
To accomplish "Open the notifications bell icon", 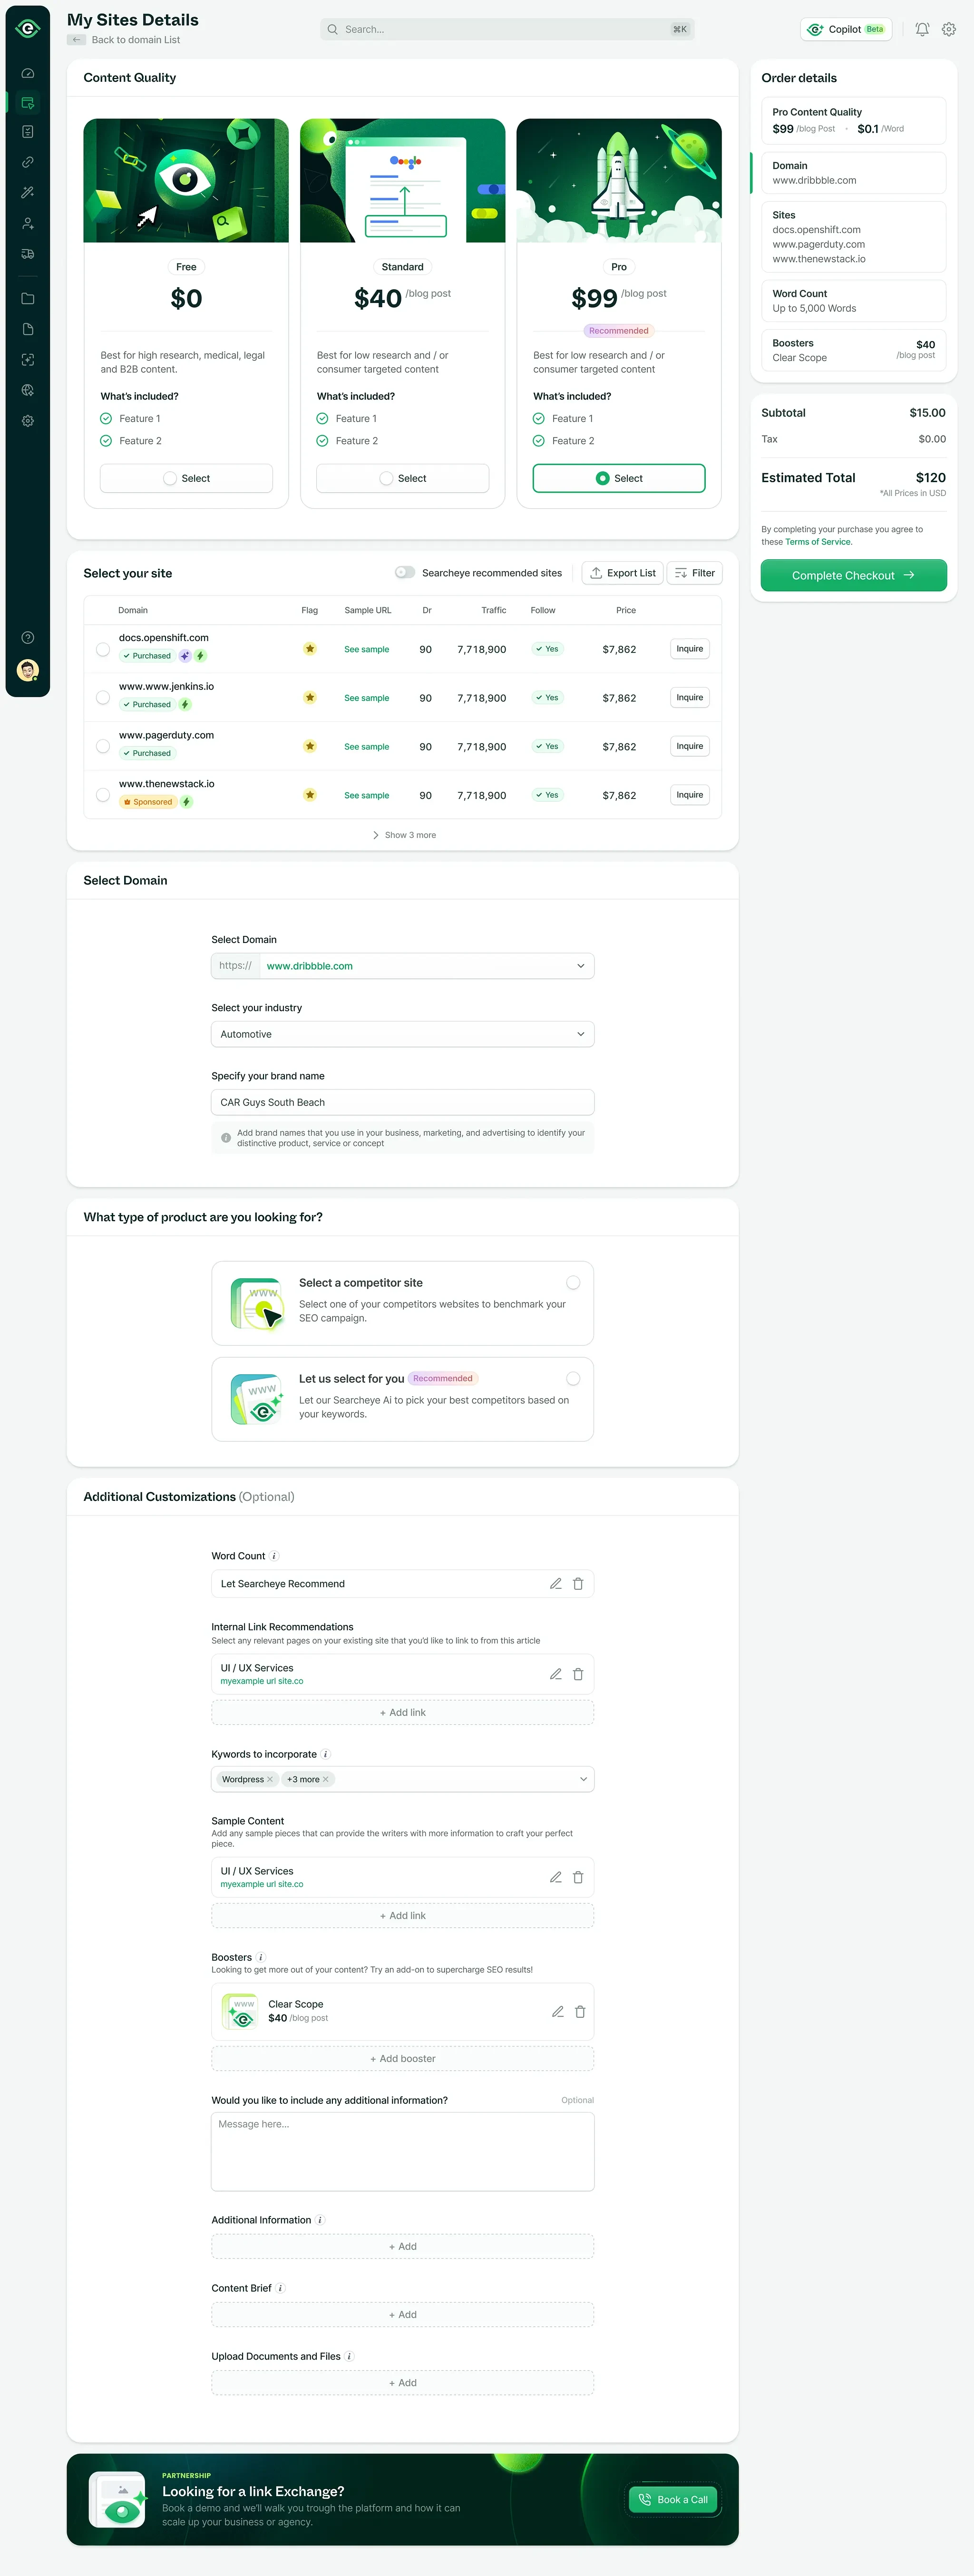I will (922, 29).
